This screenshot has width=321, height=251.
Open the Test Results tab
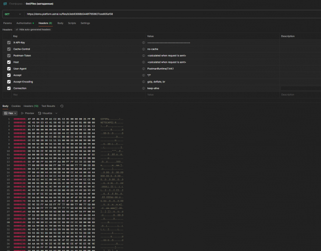pos(49,106)
